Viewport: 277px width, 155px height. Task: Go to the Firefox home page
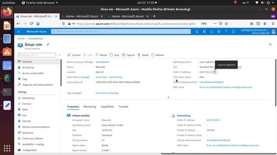click(x=38, y=24)
